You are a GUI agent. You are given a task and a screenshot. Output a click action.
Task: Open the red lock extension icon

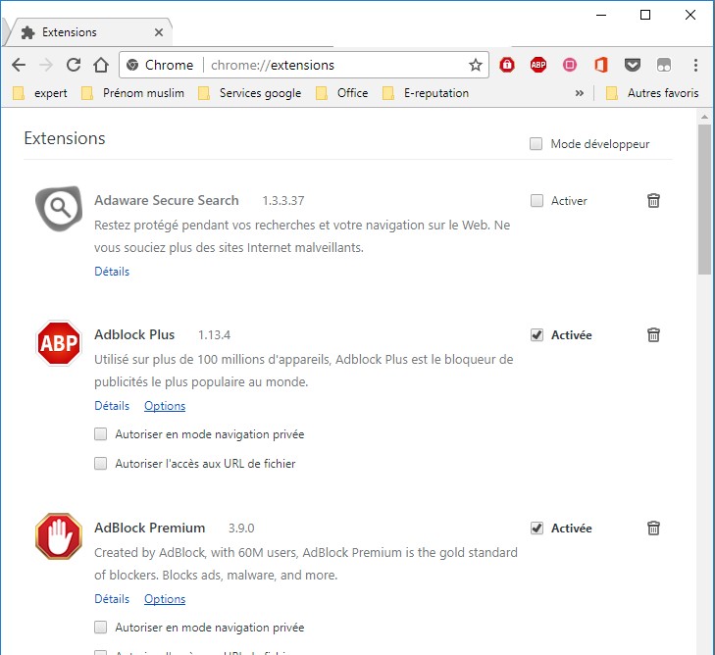click(507, 65)
